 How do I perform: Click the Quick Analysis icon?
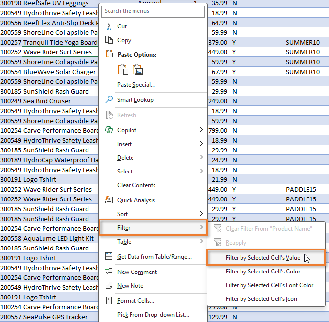109,200
